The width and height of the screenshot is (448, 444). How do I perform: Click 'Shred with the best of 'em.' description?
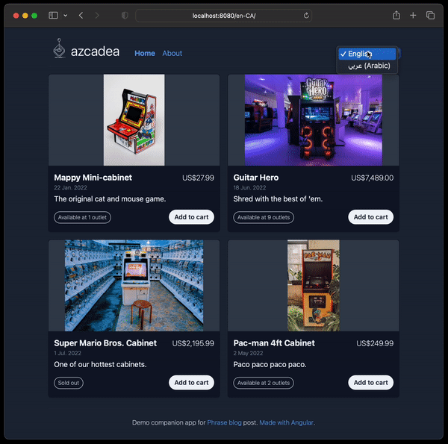tap(278, 199)
